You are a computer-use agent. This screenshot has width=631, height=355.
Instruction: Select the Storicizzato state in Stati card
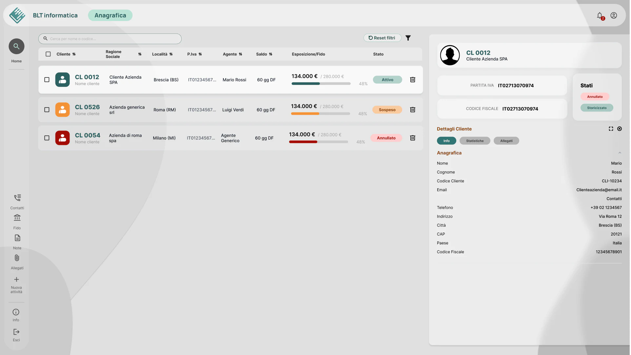pyautogui.click(x=597, y=108)
